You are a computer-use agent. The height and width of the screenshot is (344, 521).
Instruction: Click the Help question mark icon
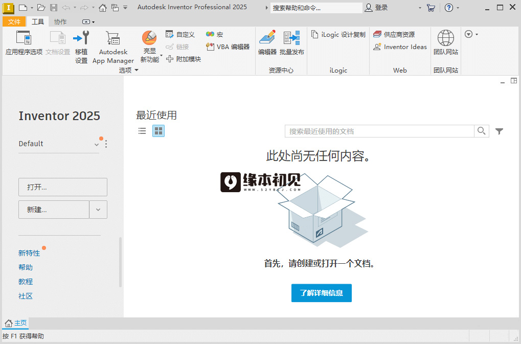(449, 8)
